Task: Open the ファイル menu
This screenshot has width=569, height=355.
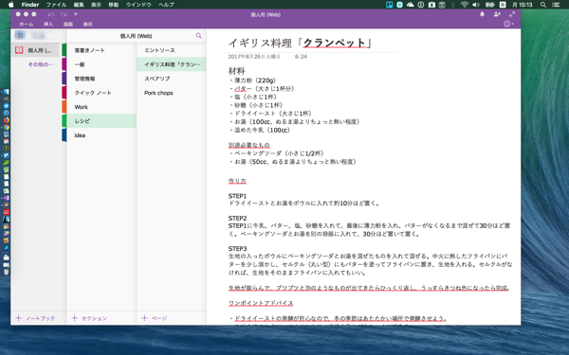Action: click(56, 5)
